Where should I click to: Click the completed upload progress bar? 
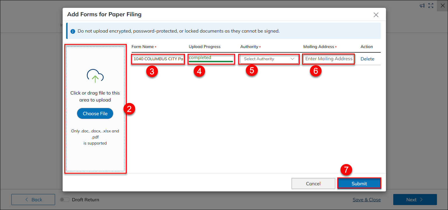point(211,61)
